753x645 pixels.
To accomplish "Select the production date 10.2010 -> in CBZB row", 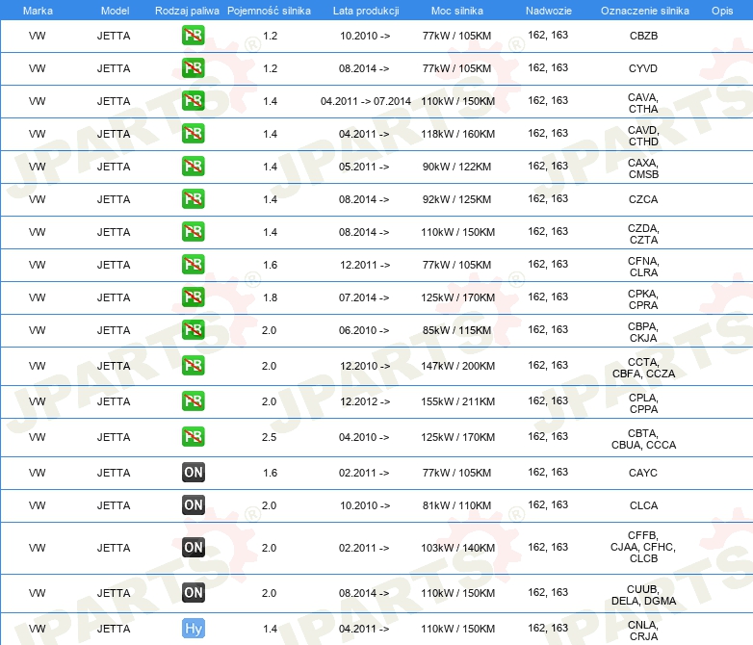I will pos(365,36).
